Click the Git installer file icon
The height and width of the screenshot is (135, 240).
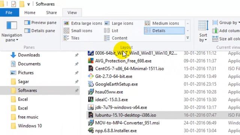click(91, 76)
